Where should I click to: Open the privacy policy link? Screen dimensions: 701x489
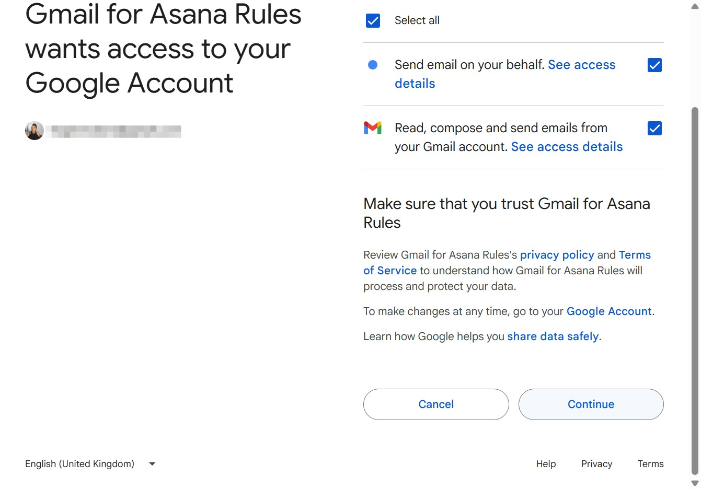(557, 255)
